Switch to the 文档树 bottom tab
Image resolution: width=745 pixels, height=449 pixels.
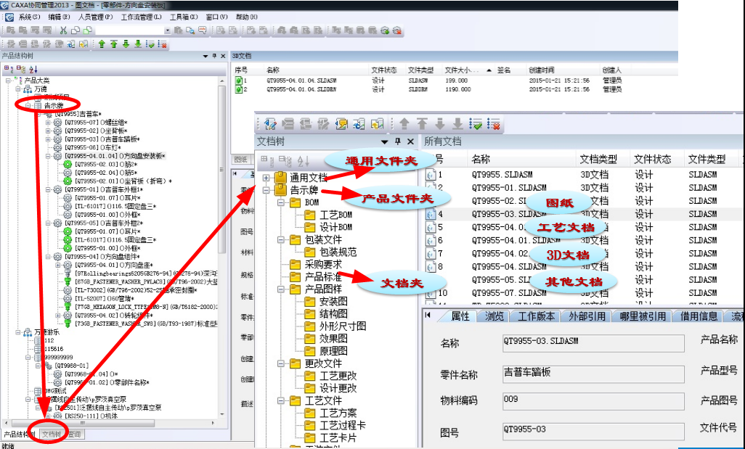tap(52, 434)
